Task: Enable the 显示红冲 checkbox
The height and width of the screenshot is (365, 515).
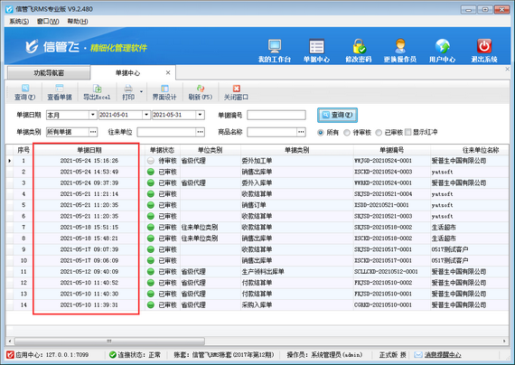Action: coord(407,132)
